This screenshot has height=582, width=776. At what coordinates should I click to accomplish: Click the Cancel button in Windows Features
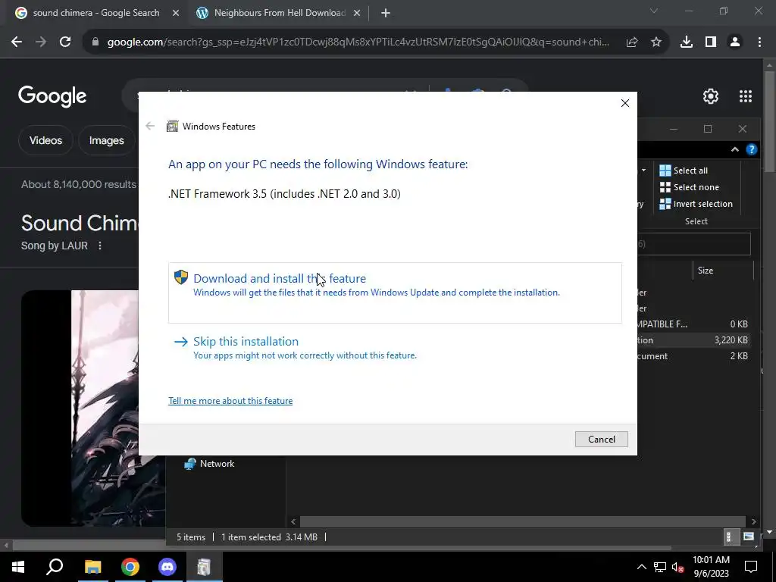pyautogui.click(x=601, y=439)
